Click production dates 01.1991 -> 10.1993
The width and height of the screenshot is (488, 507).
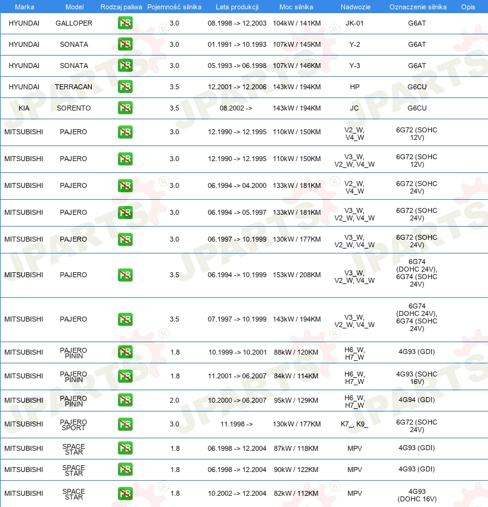pos(237,44)
